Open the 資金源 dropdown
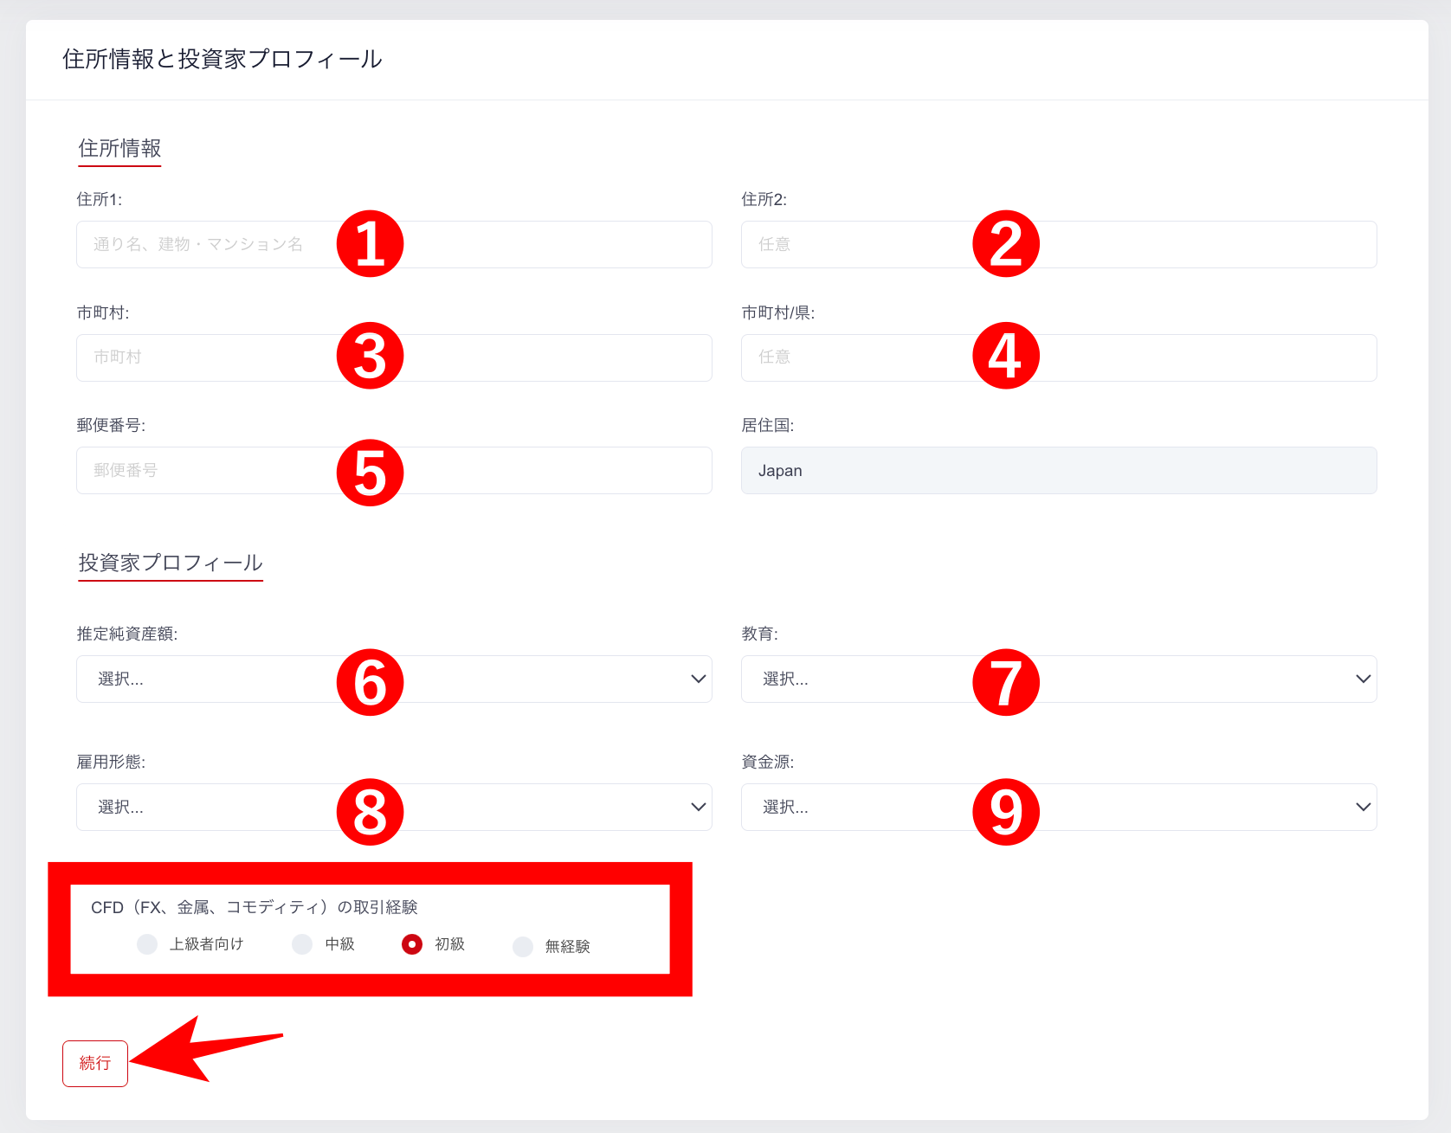This screenshot has height=1133, width=1451. [x=866, y=807]
